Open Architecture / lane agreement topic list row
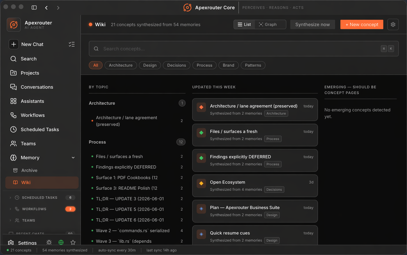The height and width of the screenshot is (255, 407). tap(137, 121)
